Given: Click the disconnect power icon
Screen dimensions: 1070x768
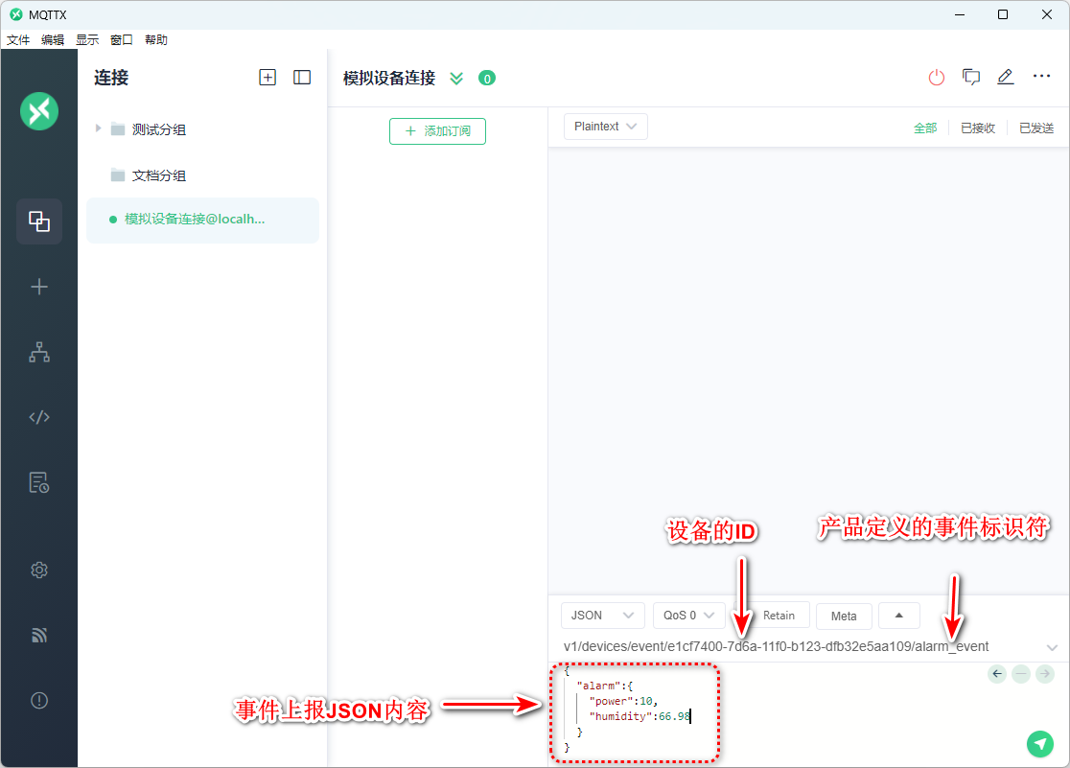Looking at the screenshot, I should click(x=937, y=78).
